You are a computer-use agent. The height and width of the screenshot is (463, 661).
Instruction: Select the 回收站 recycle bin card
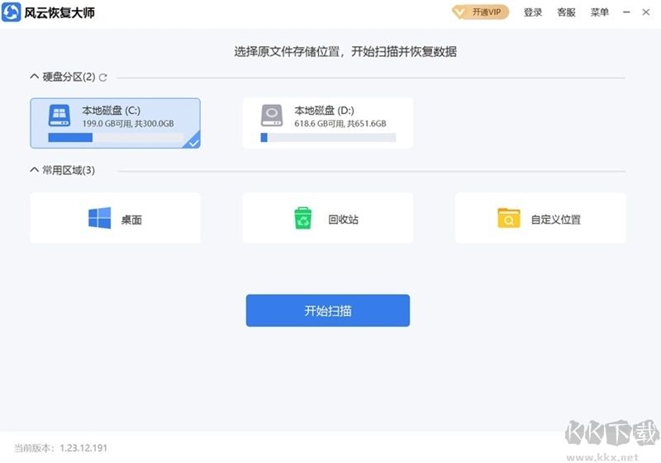pyautogui.click(x=327, y=218)
